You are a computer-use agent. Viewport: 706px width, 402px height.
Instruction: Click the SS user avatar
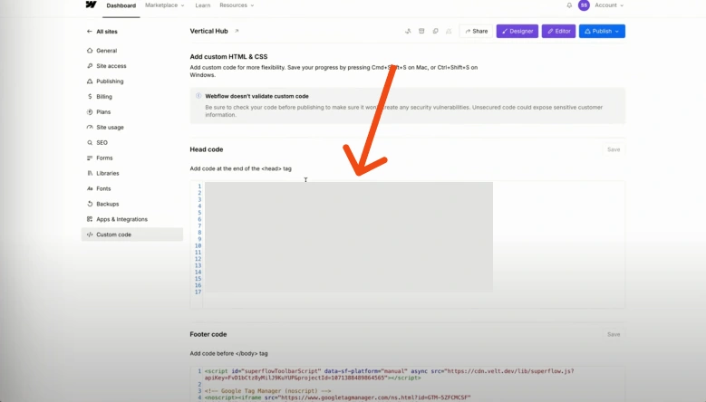pos(584,5)
